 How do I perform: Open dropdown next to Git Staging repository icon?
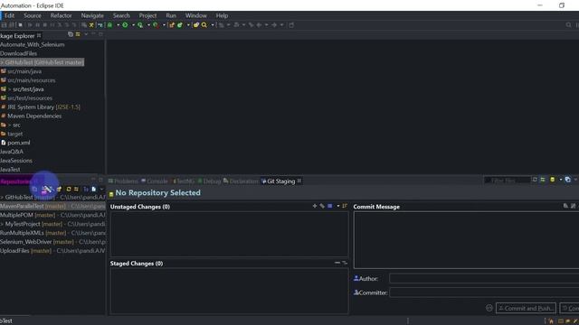(x=561, y=180)
